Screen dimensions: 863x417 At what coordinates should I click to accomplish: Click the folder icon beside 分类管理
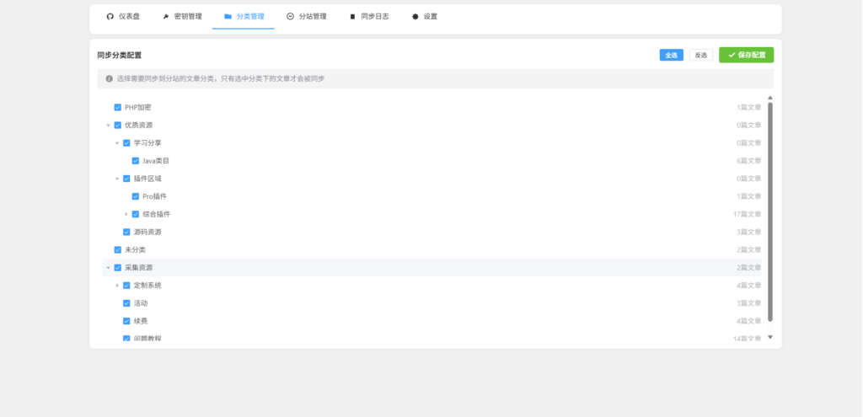(x=228, y=16)
